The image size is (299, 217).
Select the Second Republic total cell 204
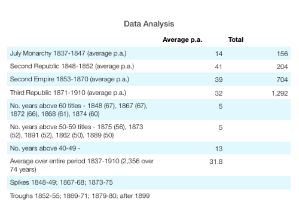pos(282,66)
